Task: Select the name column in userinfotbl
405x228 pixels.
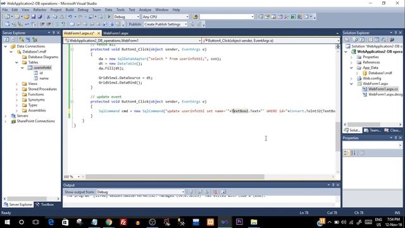Action: pyautogui.click(x=44, y=79)
